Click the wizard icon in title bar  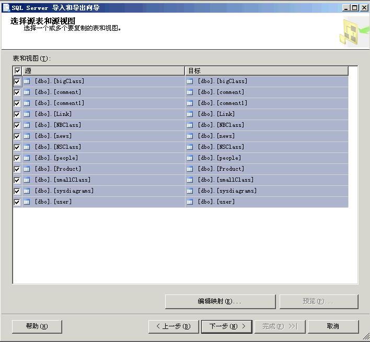point(6,7)
